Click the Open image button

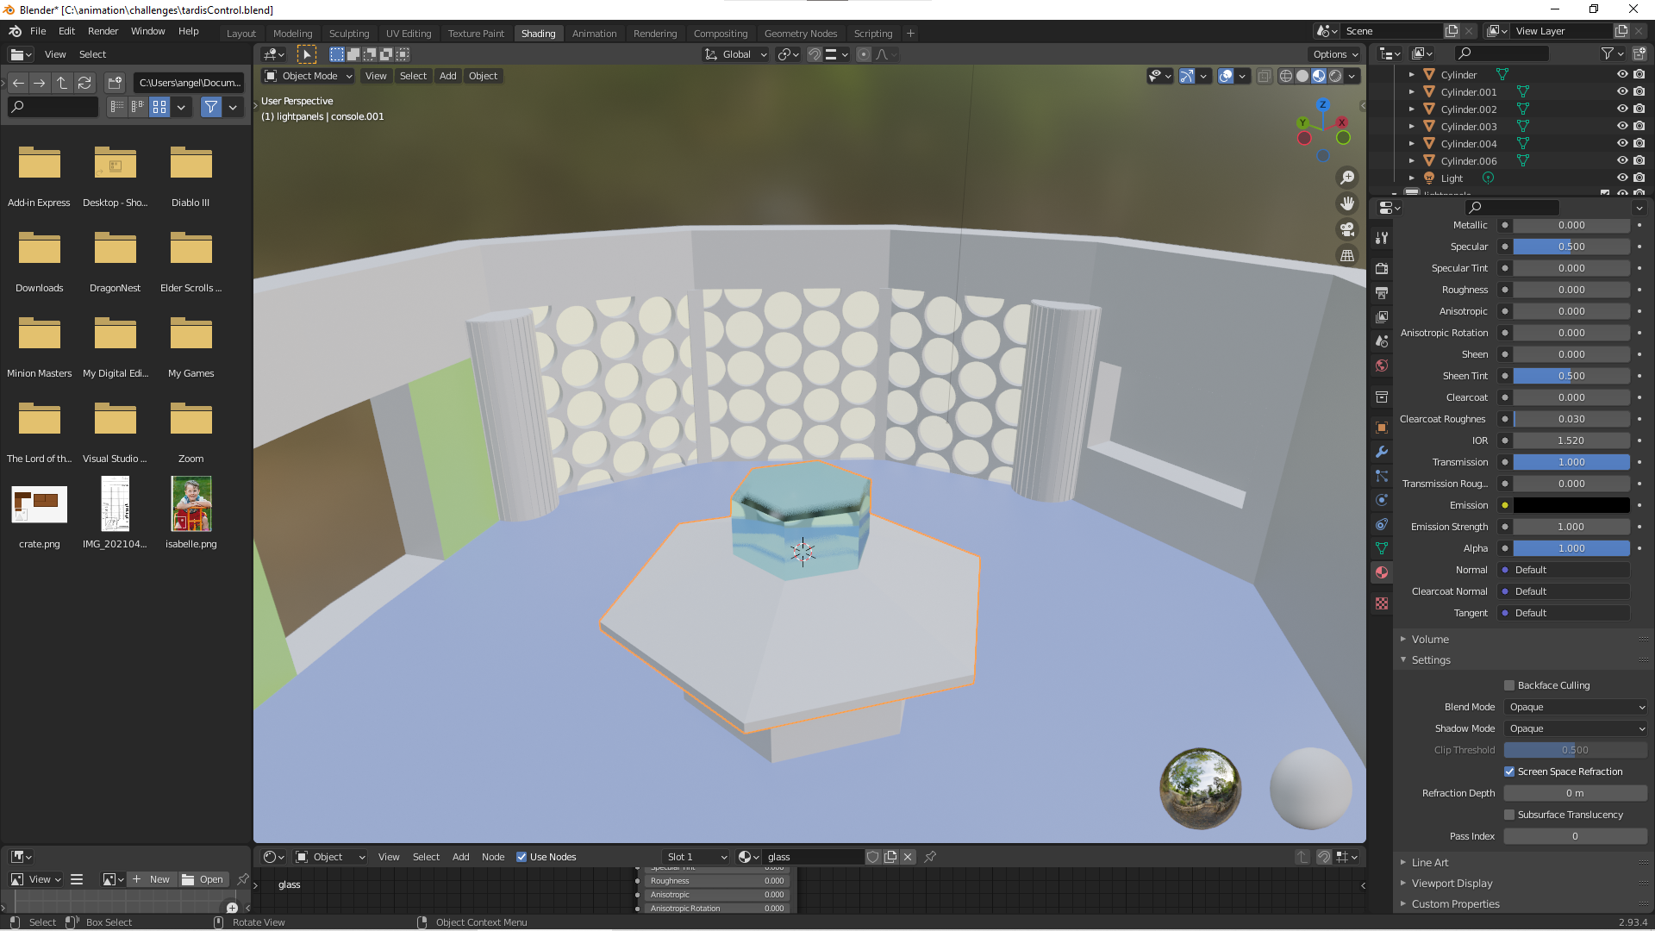pyautogui.click(x=203, y=879)
